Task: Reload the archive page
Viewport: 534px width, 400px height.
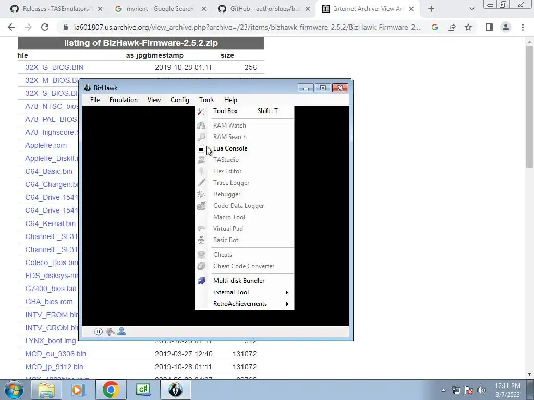Action: pyautogui.click(x=45, y=28)
